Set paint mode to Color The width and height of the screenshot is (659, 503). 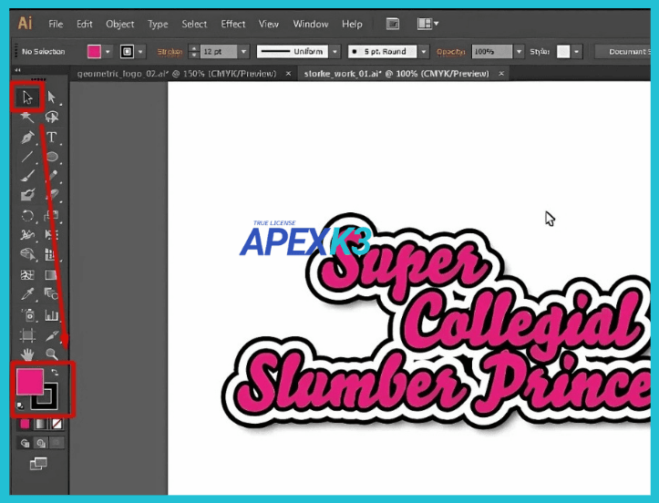pos(25,424)
